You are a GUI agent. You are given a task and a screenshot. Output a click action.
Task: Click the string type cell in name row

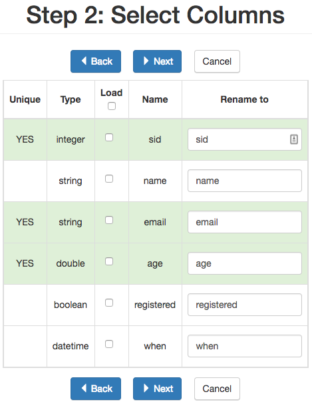point(71,181)
